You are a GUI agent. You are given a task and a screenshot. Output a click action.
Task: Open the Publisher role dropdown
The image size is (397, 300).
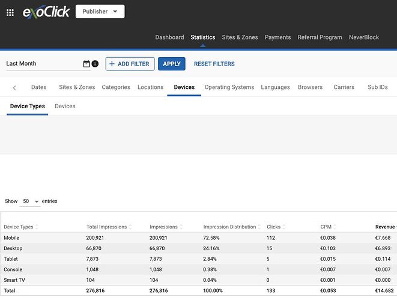click(x=100, y=11)
